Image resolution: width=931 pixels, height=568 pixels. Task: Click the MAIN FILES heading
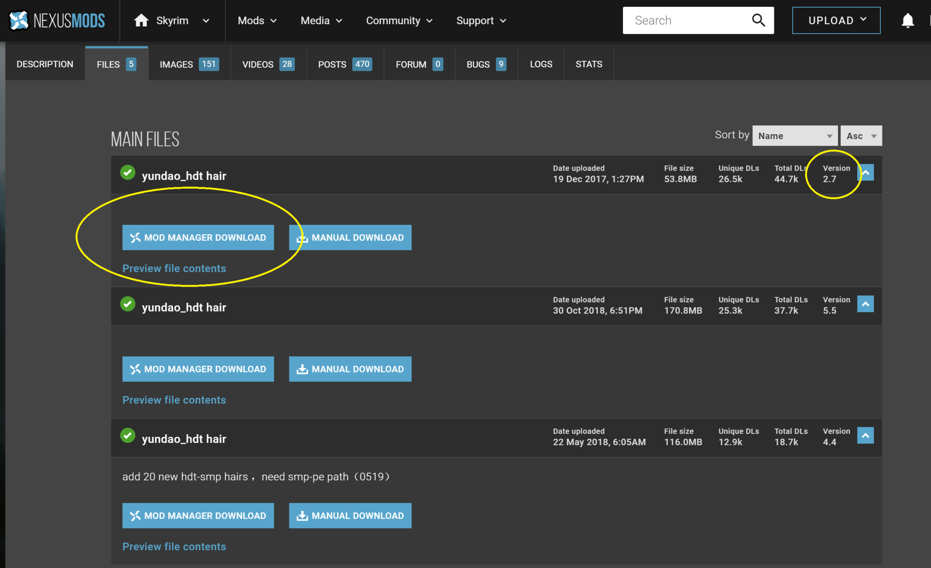point(145,140)
